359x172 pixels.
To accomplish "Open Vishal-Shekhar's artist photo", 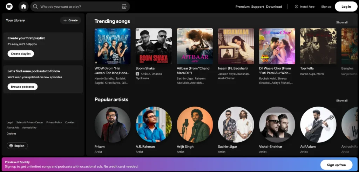I will pos(277,124).
